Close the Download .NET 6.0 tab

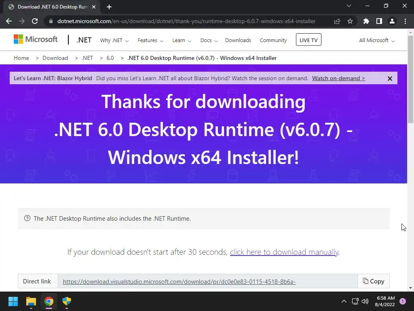coord(94,7)
